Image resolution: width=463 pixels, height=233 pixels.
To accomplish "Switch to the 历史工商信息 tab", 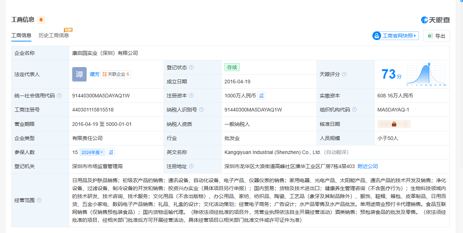I will (x=54, y=35).
